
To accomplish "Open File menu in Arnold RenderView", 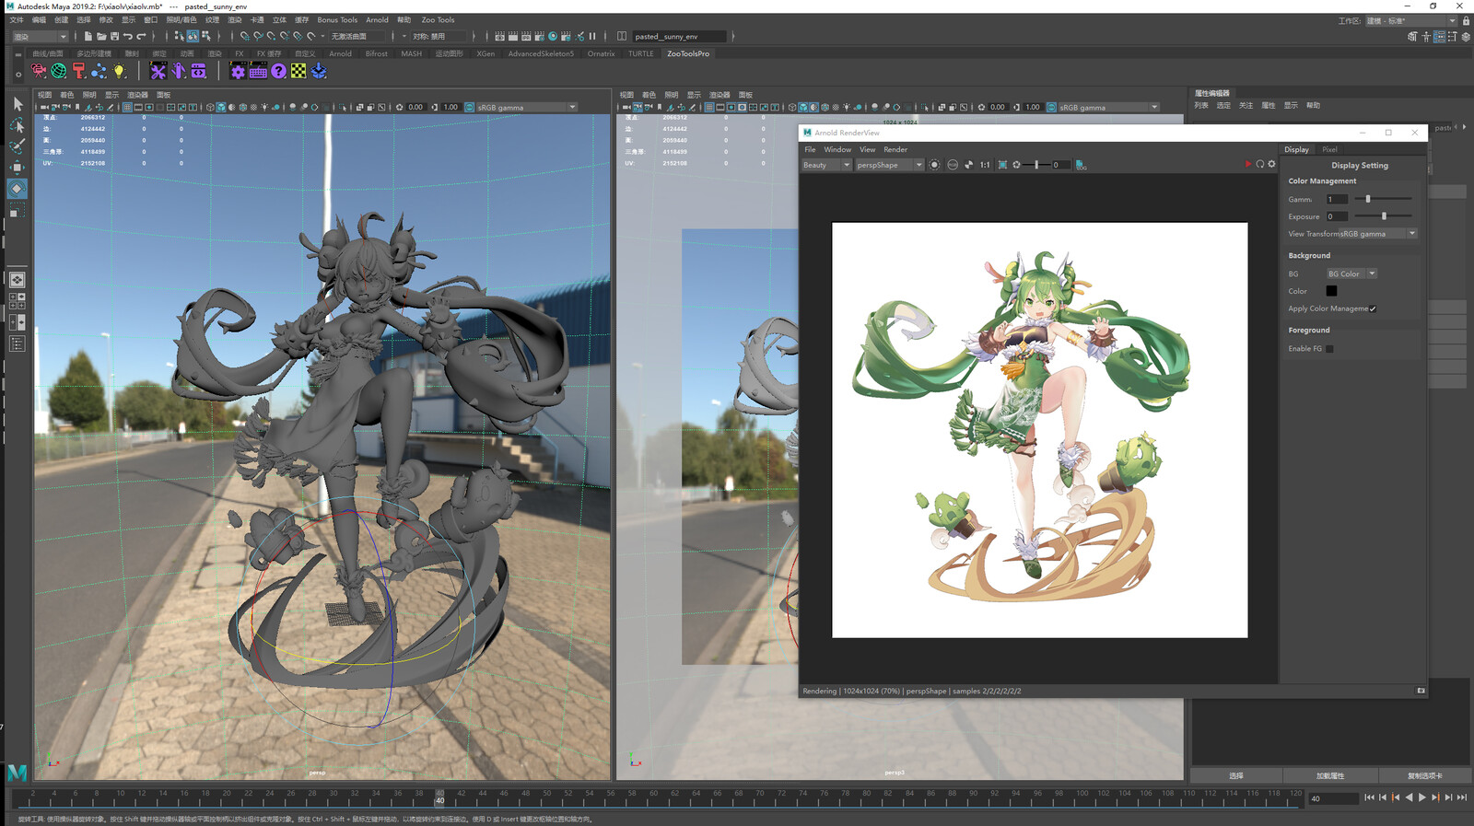I will (810, 149).
